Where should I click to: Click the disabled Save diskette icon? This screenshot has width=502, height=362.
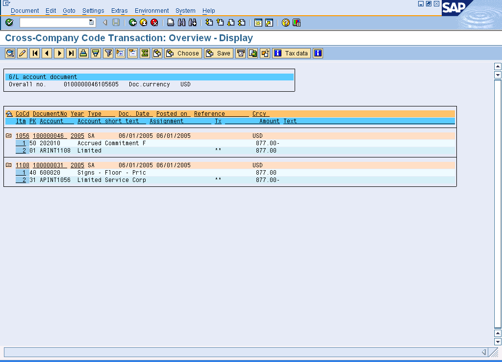tap(116, 23)
